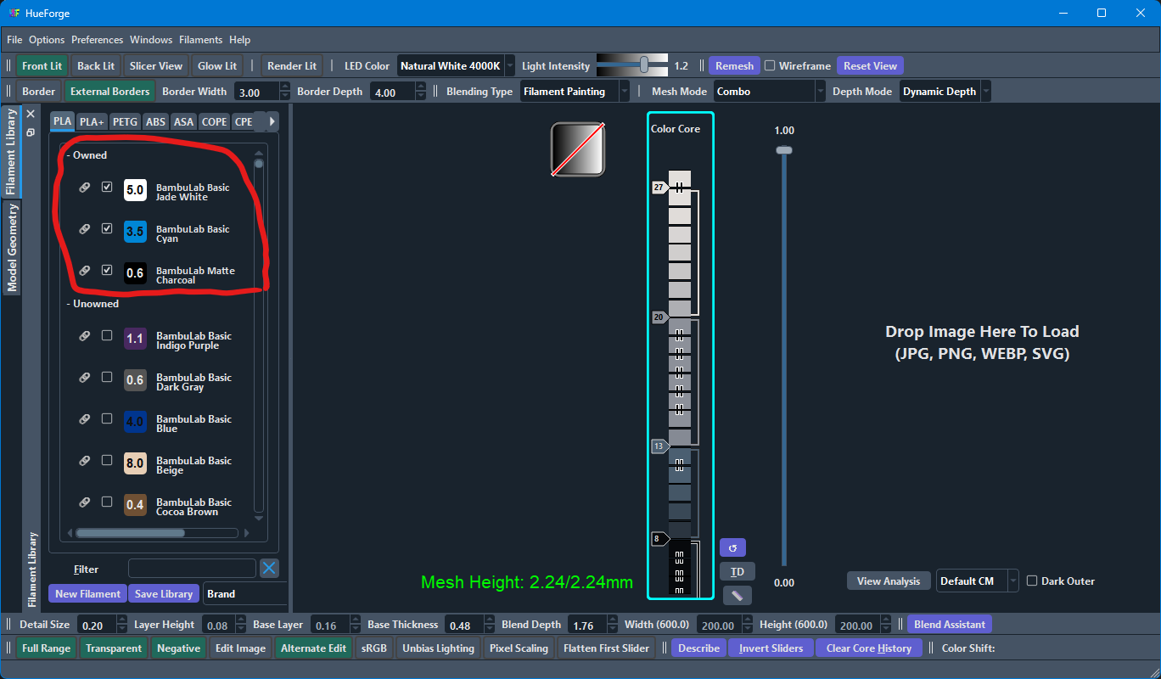Click the link icon beside Cocoa Brown
Image resolution: width=1161 pixels, height=679 pixels.
click(85, 502)
